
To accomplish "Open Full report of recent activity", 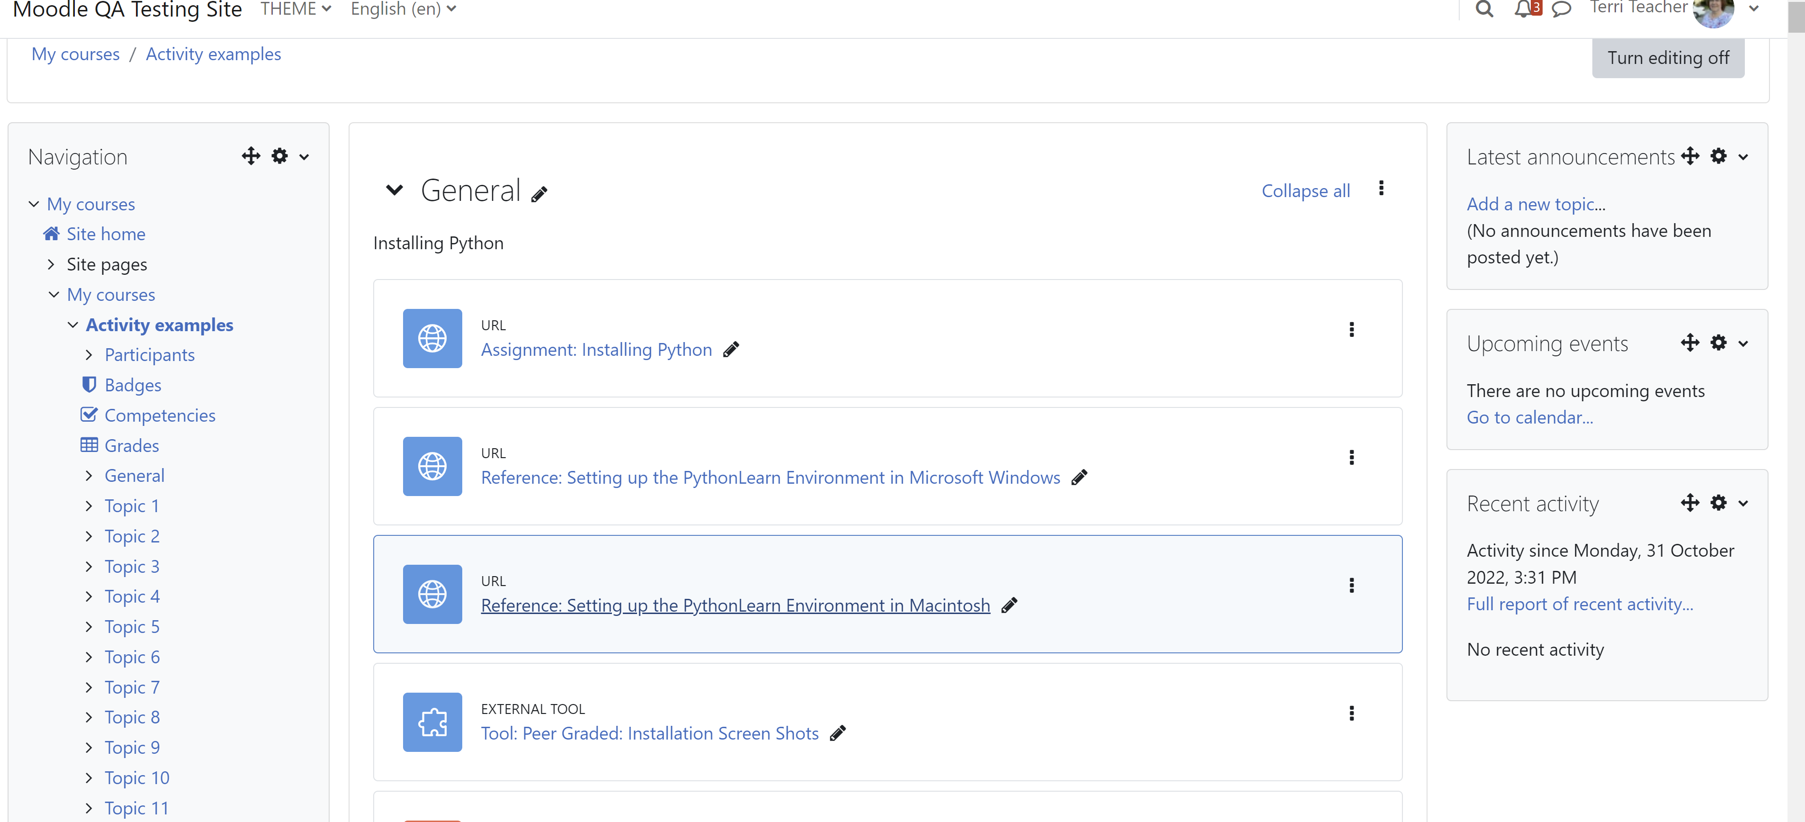I will click(1580, 604).
